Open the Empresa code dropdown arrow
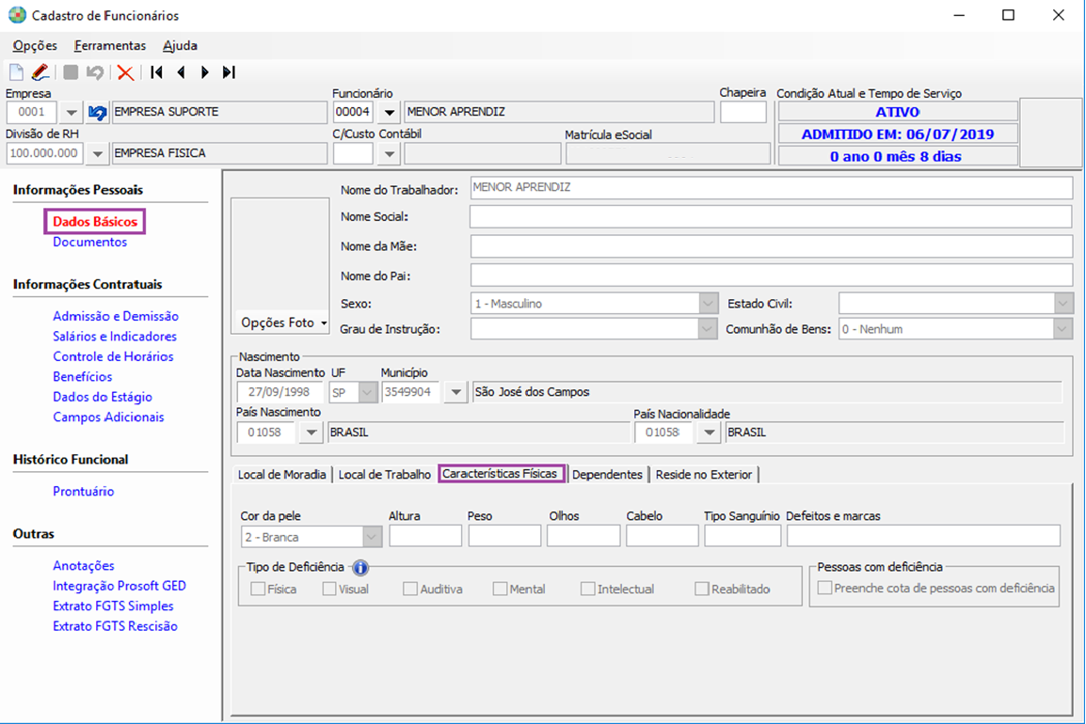The height and width of the screenshot is (724, 1086). (71, 112)
